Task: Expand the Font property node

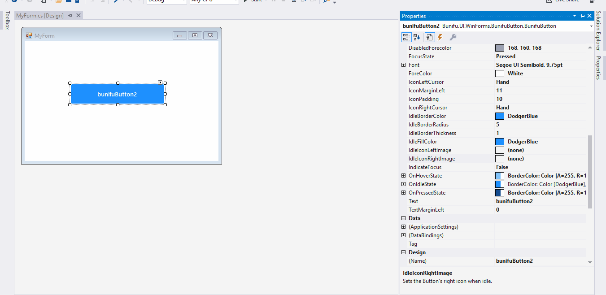Action: click(404, 65)
